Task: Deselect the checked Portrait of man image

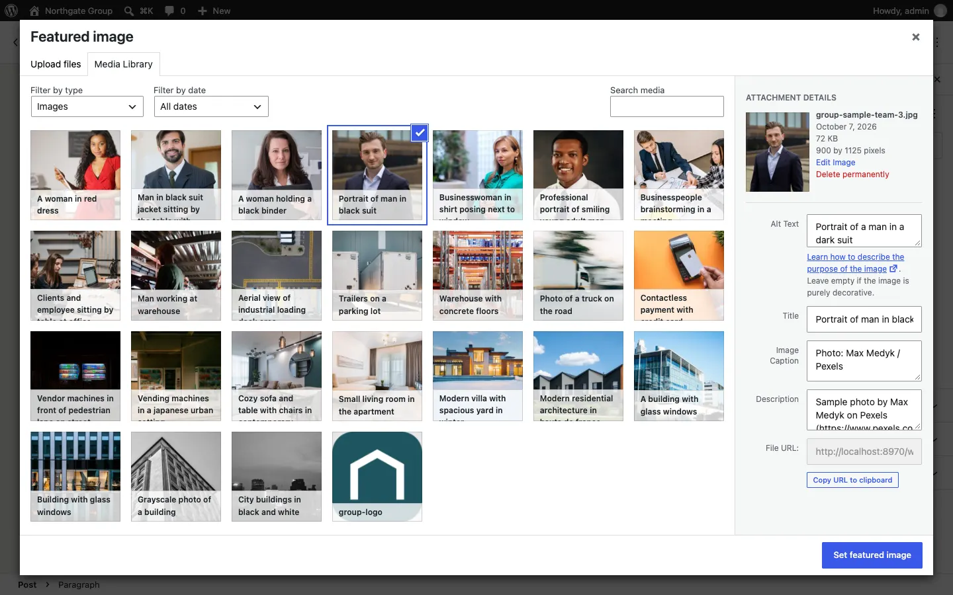Action: pos(420,133)
